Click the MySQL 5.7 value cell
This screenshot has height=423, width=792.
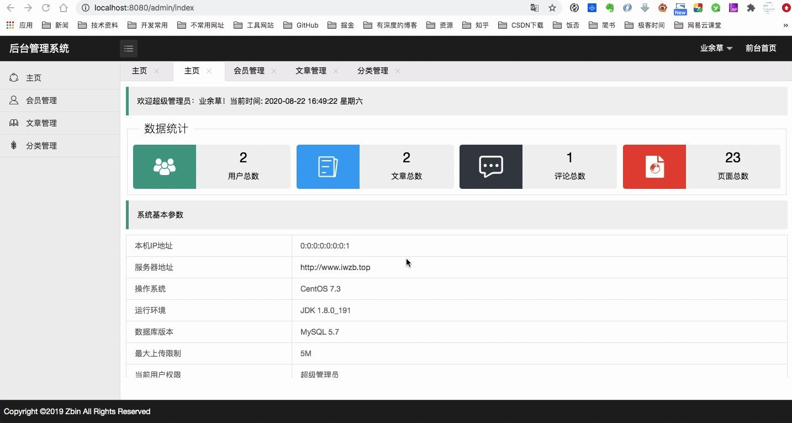539,332
